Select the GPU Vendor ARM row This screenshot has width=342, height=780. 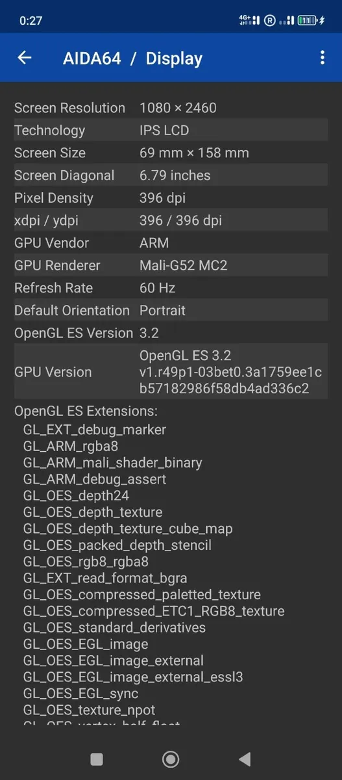click(171, 243)
